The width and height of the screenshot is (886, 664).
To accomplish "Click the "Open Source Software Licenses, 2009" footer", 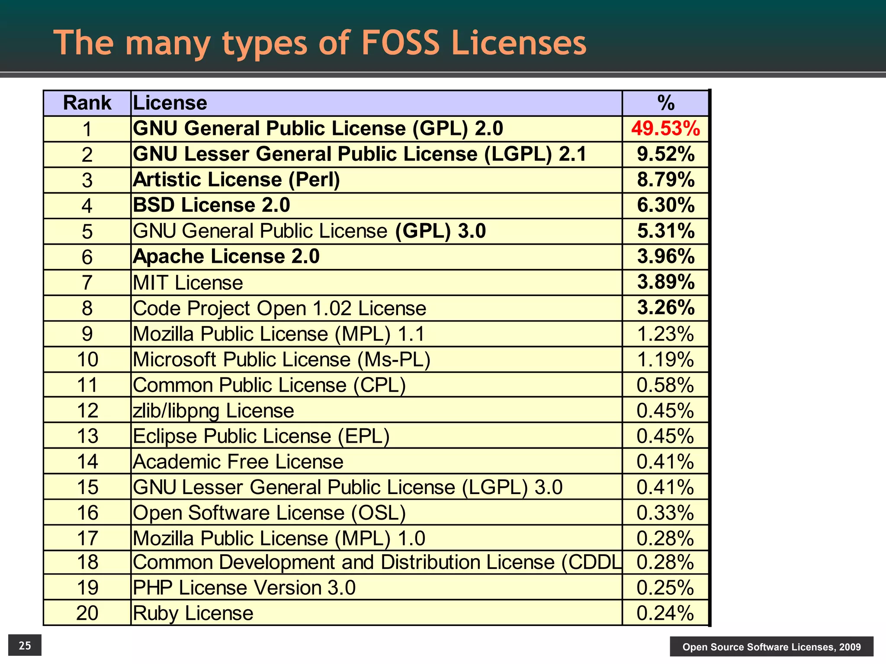I will click(771, 647).
